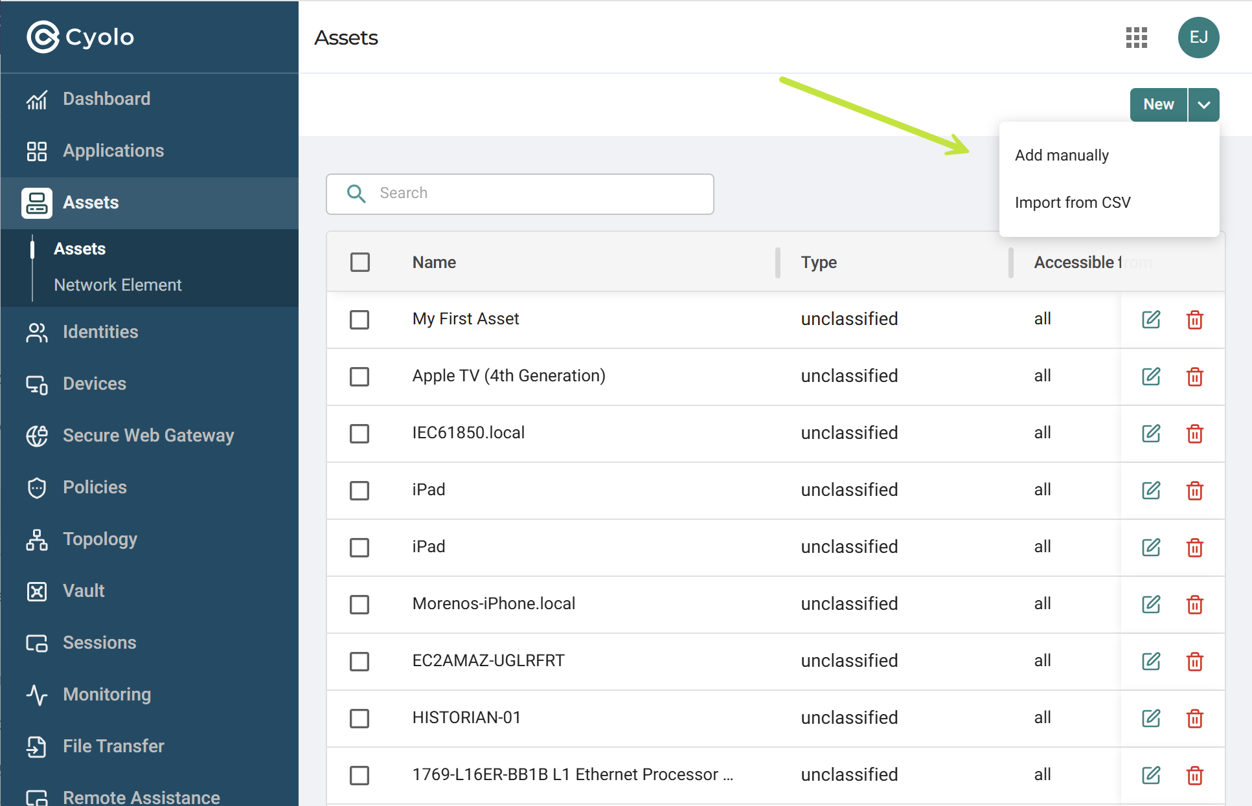The width and height of the screenshot is (1252, 806).
Task: Click the Name column resize handle
Action: [777, 262]
